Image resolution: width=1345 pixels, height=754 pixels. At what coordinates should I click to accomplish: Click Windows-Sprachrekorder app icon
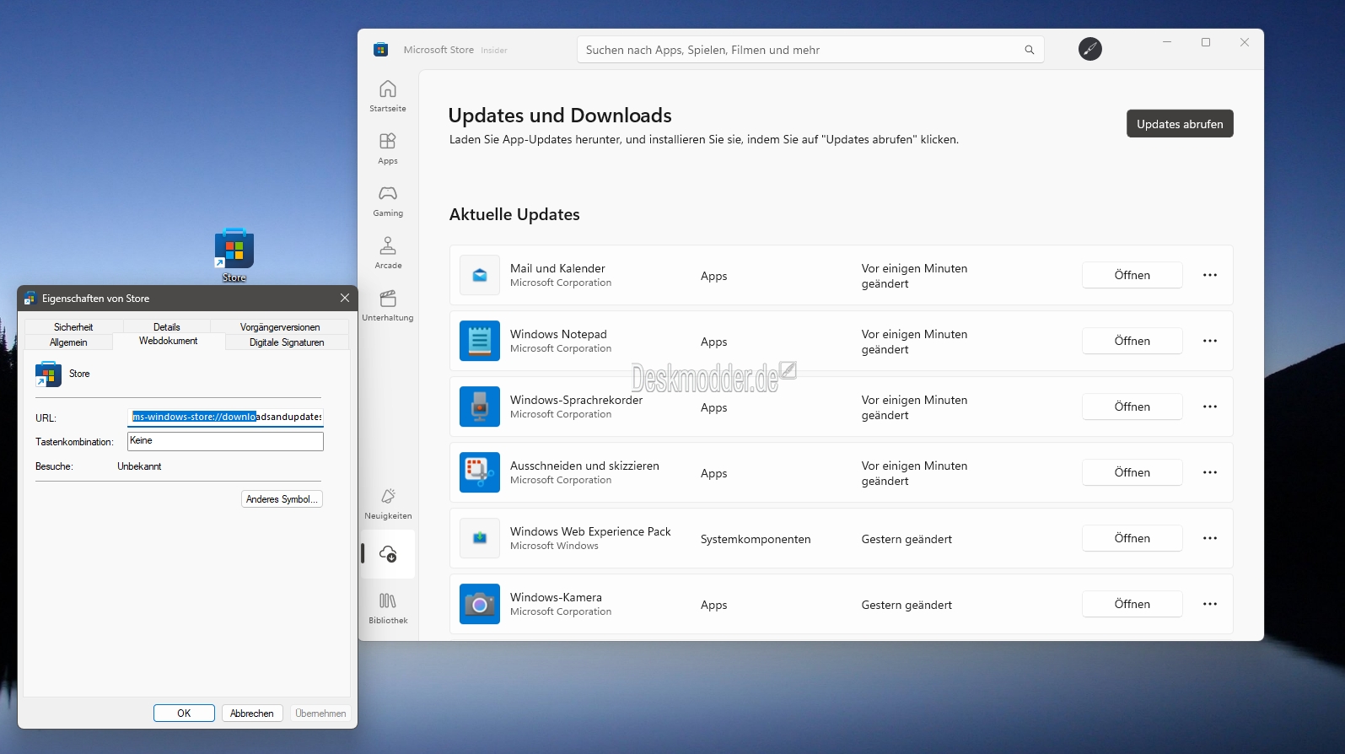pyautogui.click(x=480, y=407)
